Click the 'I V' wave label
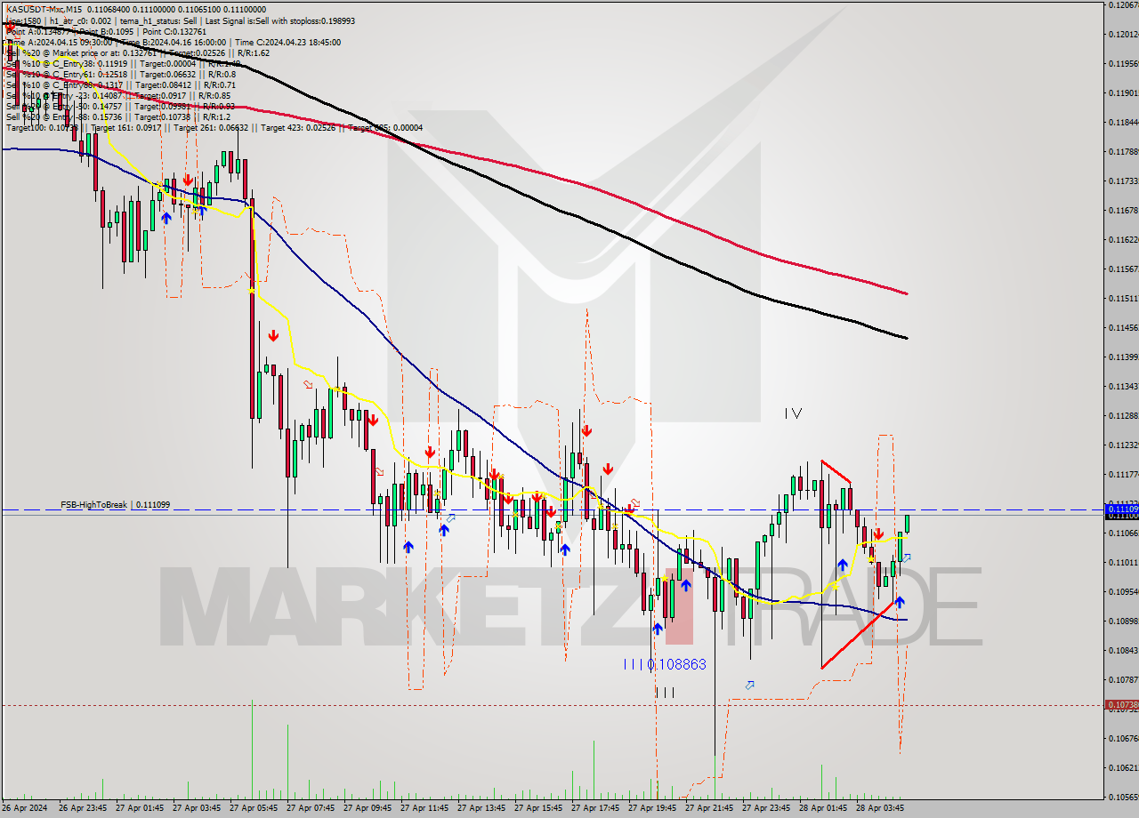Image resolution: width=1139 pixels, height=818 pixels. [x=793, y=413]
